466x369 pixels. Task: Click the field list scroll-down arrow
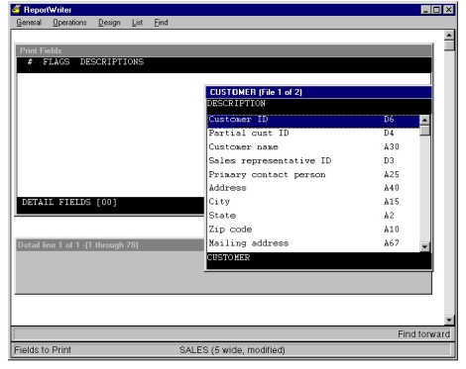(x=425, y=246)
